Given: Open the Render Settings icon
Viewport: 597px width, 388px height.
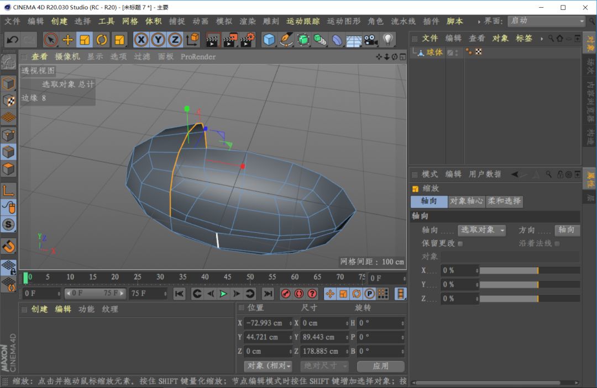Looking at the screenshot, I should pyautogui.click(x=248, y=40).
